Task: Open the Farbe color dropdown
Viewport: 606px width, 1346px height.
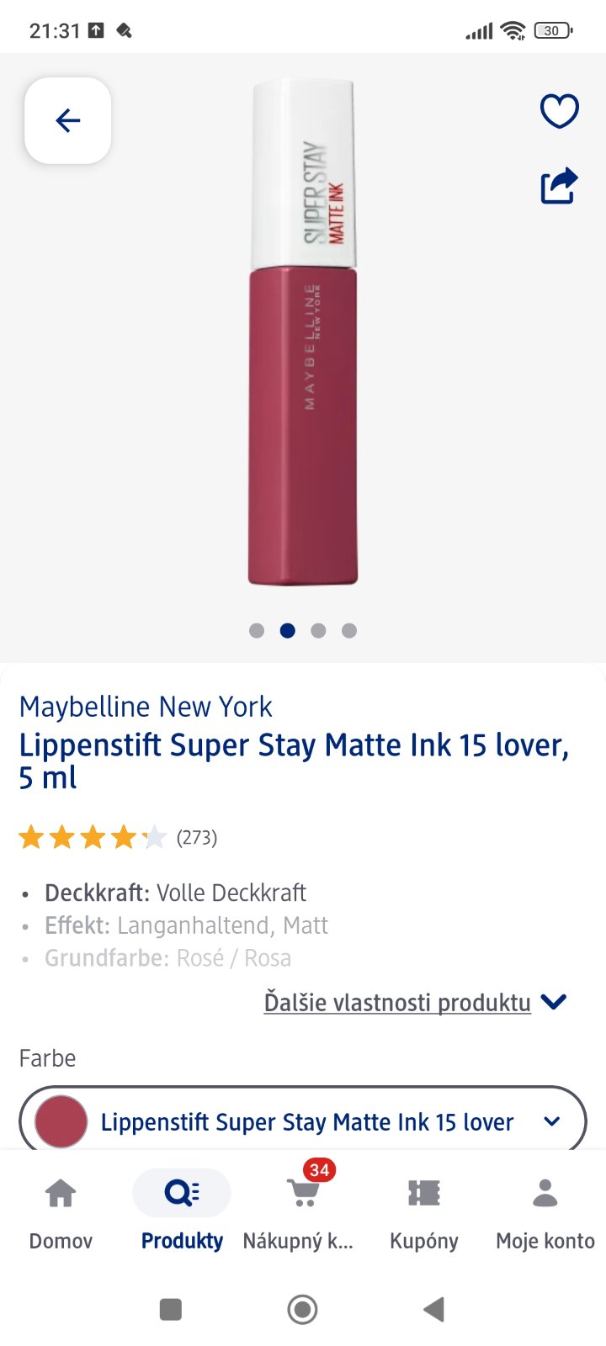Action: (303, 1121)
